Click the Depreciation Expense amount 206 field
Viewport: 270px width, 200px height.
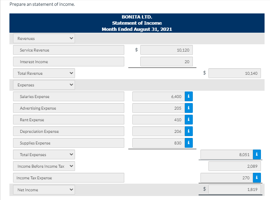point(159,131)
